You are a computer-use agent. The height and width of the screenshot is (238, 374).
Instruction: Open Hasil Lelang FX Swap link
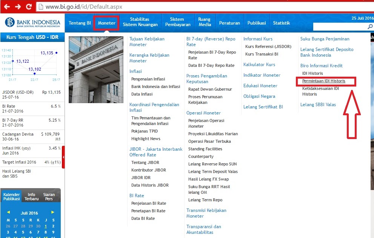point(208,179)
